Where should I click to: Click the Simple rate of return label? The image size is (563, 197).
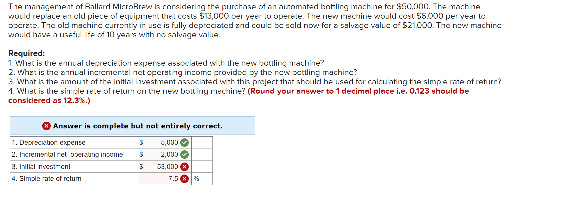click(x=47, y=179)
